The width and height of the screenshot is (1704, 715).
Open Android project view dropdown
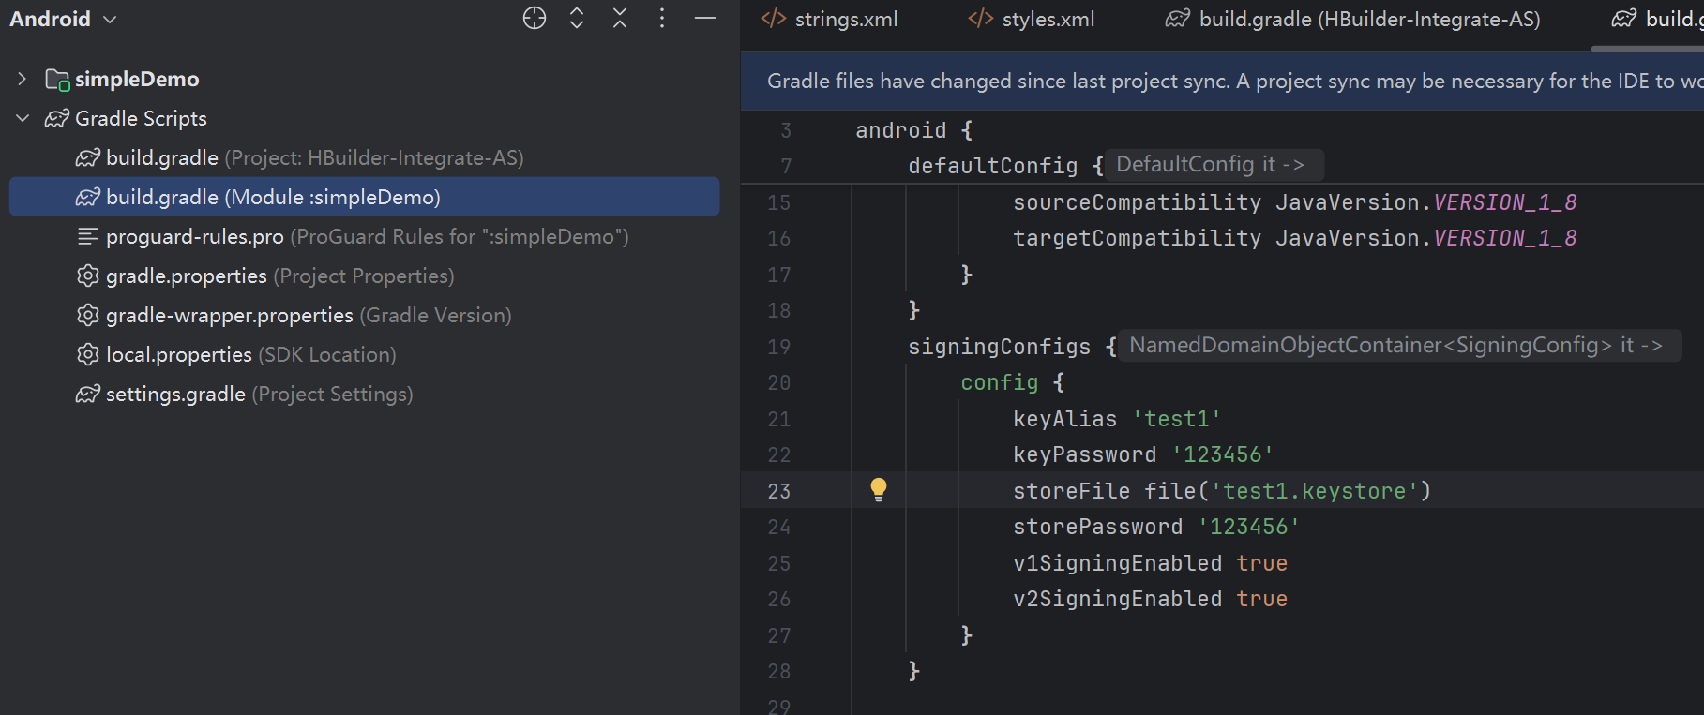pos(63,19)
